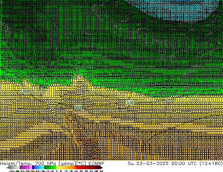Click the rightmost 308 contour label
The image size is (223, 172).
pos(129,102)
